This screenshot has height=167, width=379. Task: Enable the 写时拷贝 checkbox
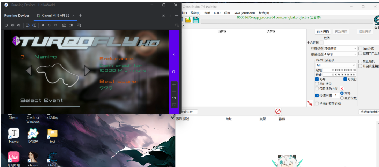point(317,84)
